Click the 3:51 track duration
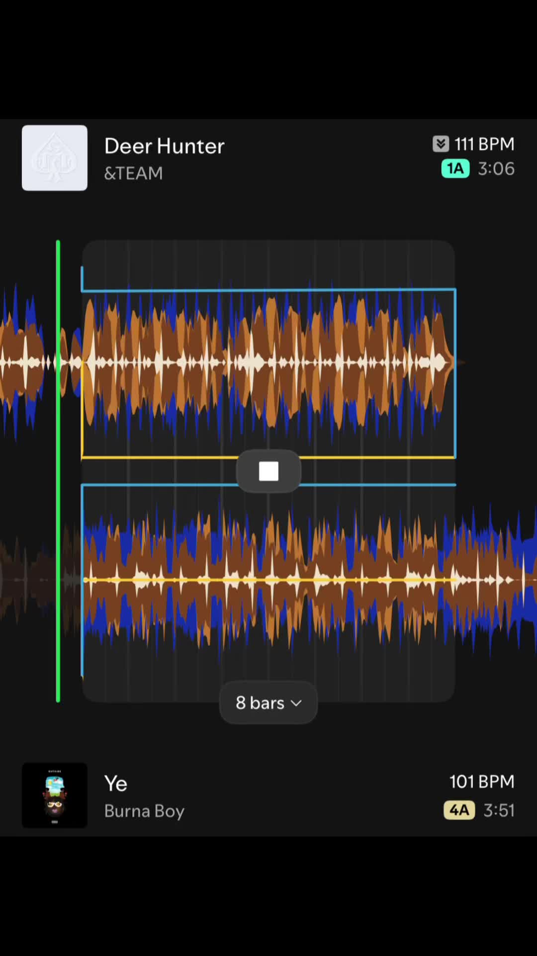Screen dimensions: 537x956 pos(499,810)
